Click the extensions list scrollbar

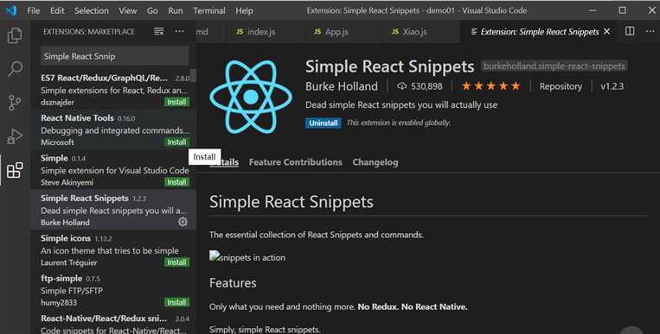[193, 76]
